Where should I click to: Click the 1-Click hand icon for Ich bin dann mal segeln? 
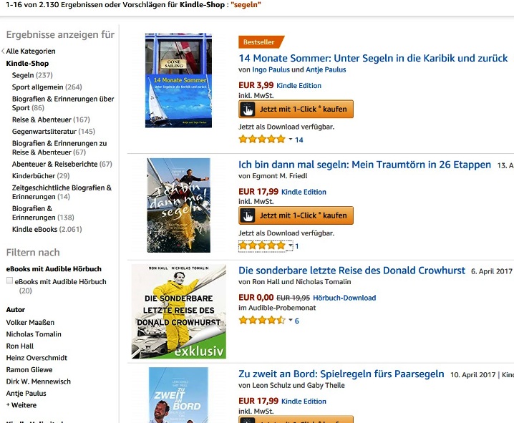tap(248, 215)
